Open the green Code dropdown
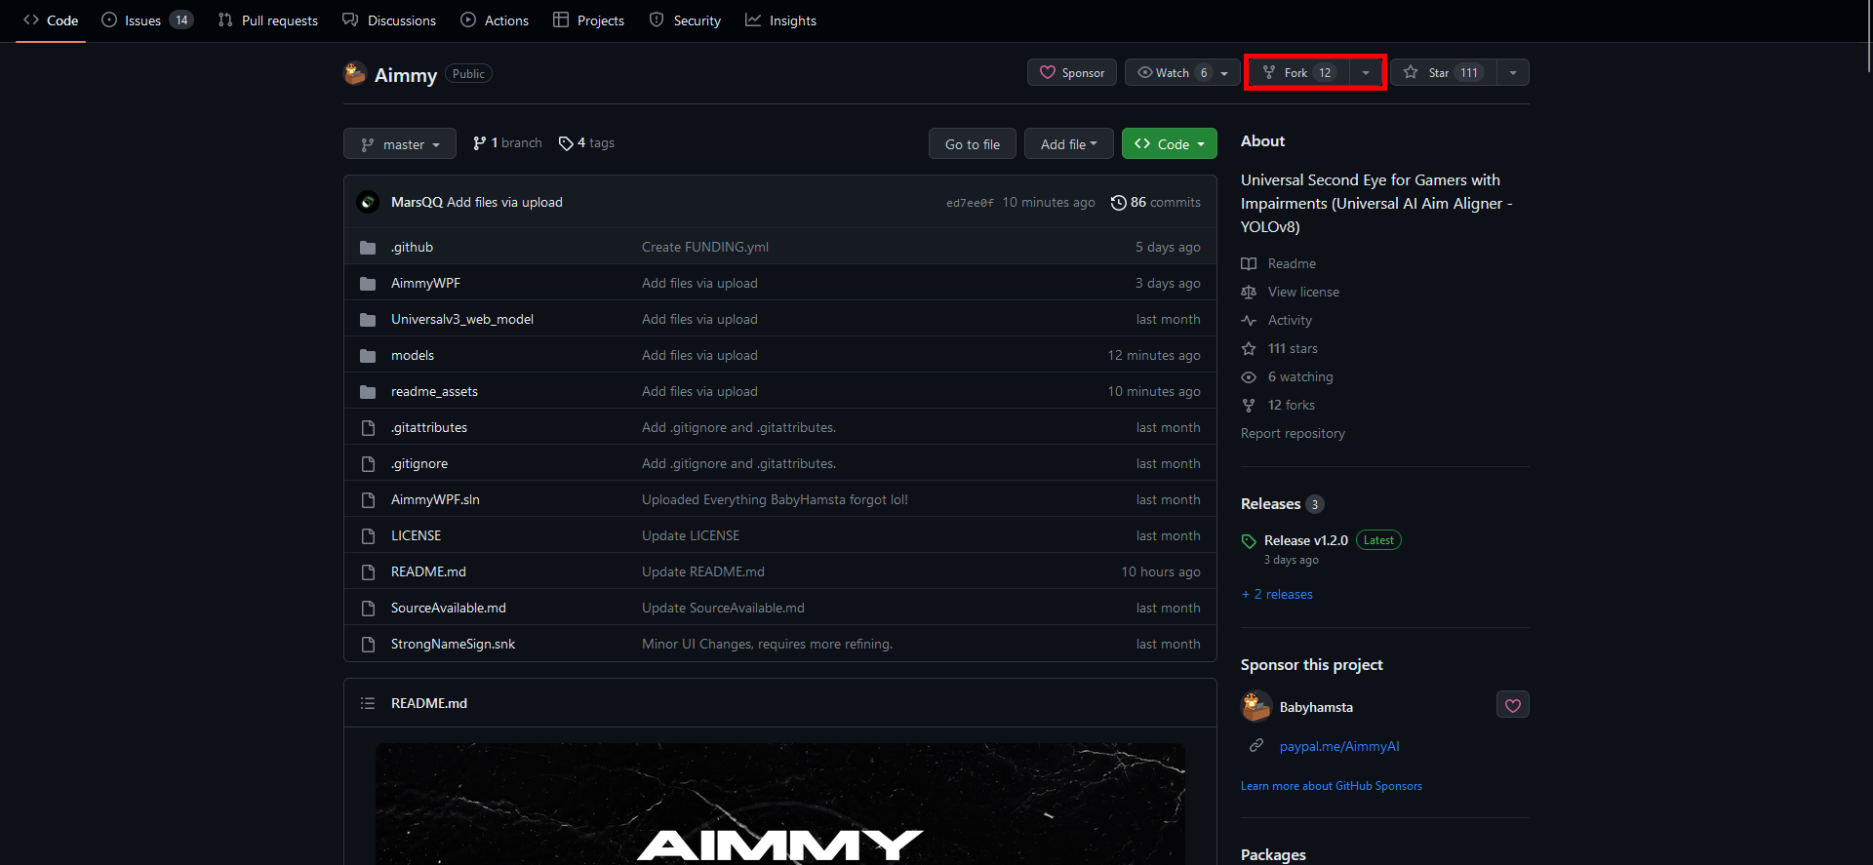1873x865 pixels. coord(1170,143)
